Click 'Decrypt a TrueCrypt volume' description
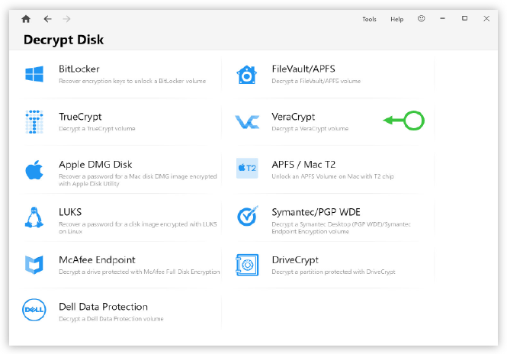 click(97, 129)
